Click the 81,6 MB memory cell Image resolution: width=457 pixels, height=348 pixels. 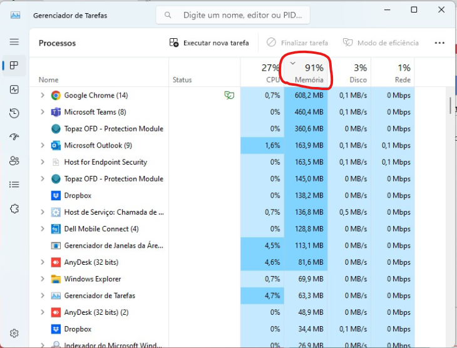click(x=306, y=262)
